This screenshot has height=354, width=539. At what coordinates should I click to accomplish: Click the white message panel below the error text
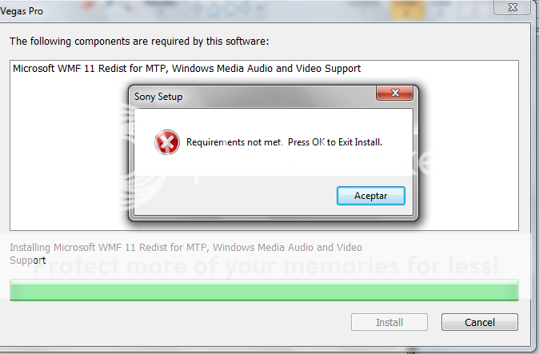(273, 165)
